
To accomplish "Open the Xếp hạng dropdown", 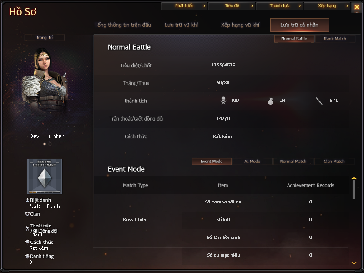I will click(x=327, y=6).
